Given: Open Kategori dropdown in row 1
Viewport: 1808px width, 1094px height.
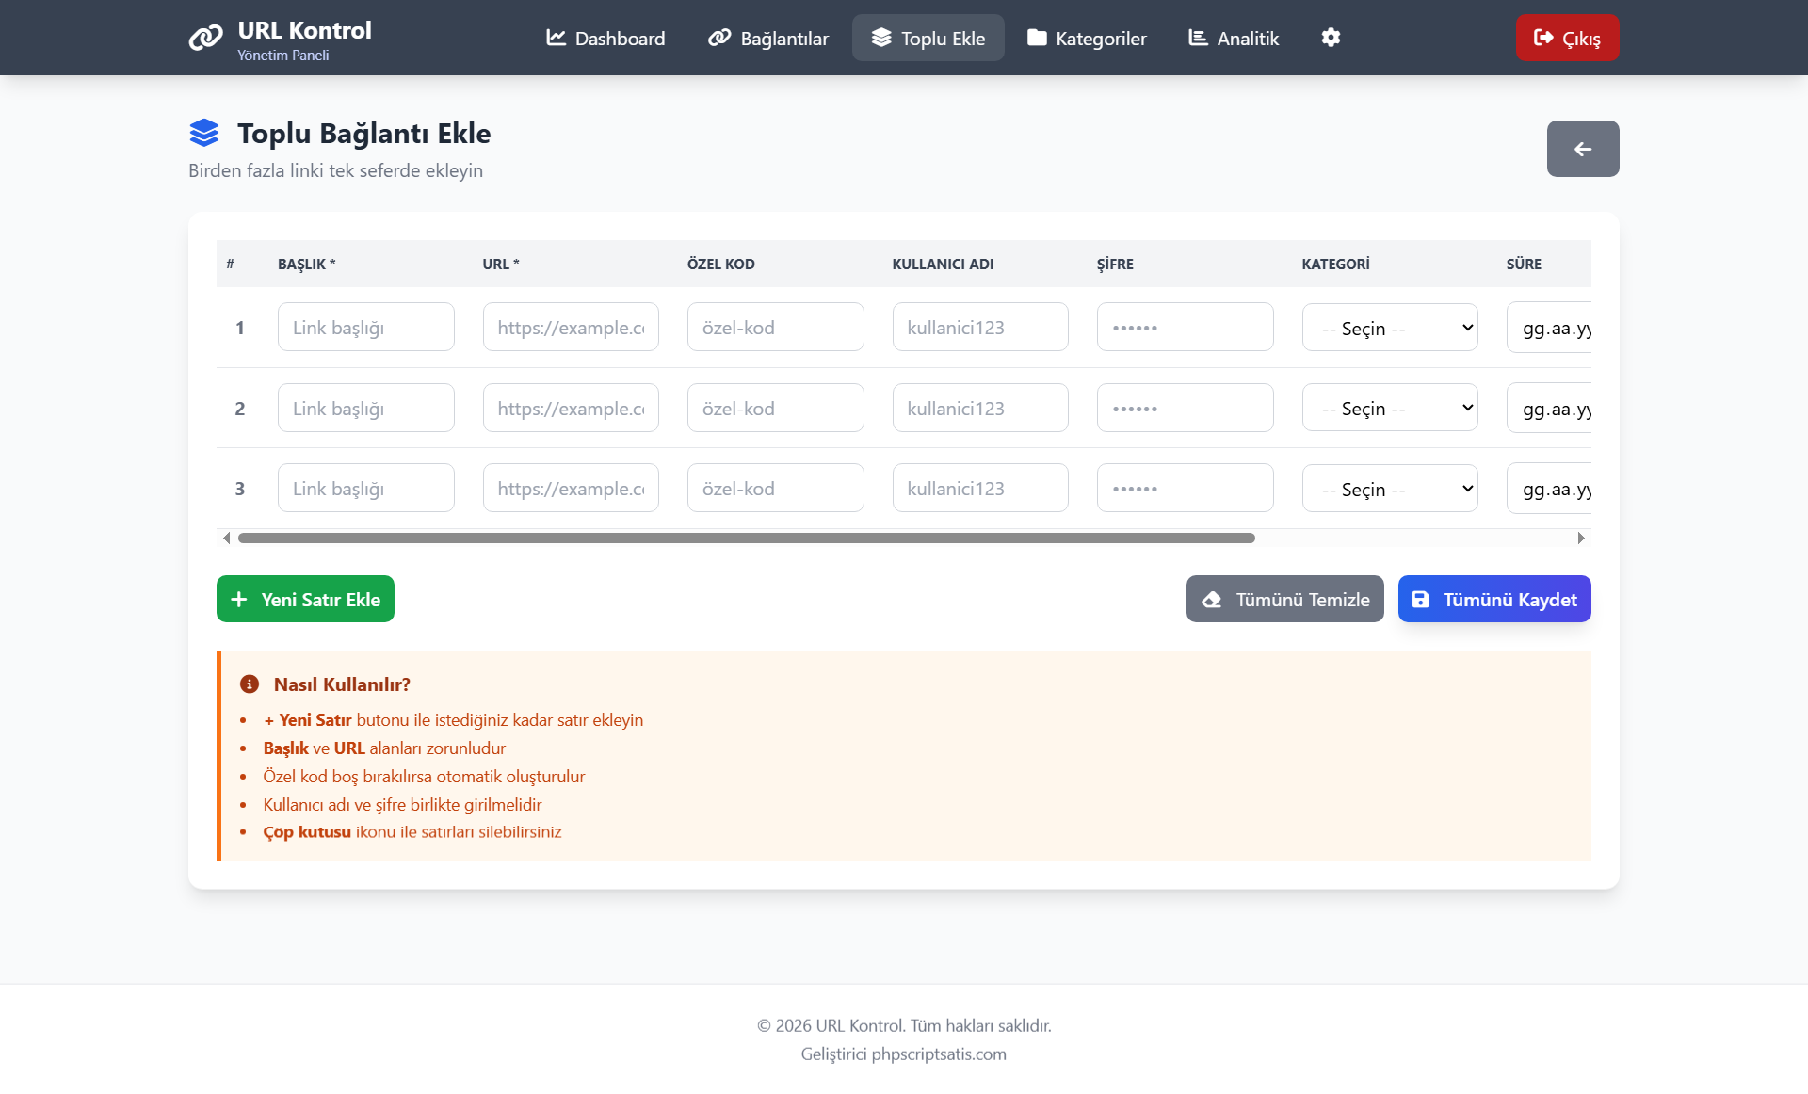Looking at the screenshot, I should [1390, 328].
